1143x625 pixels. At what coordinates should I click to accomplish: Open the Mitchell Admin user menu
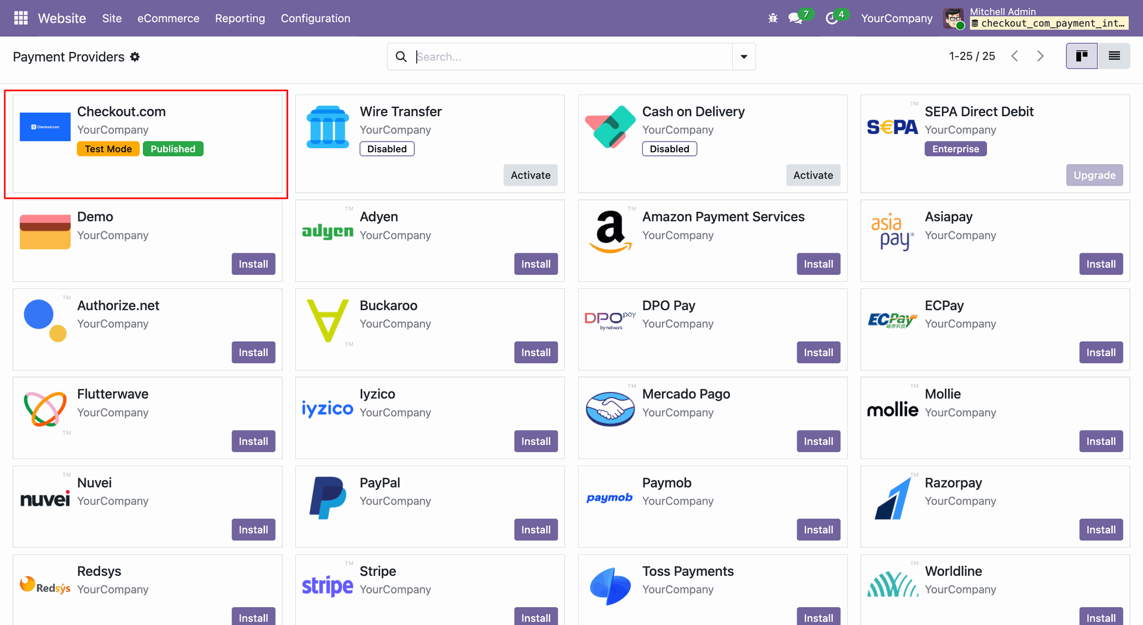[x=1036, y=18]
